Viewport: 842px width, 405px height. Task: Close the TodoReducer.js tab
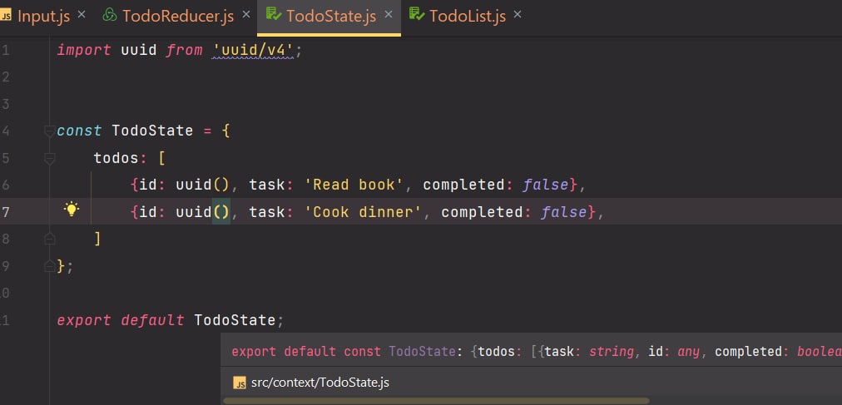click(246, 14)
